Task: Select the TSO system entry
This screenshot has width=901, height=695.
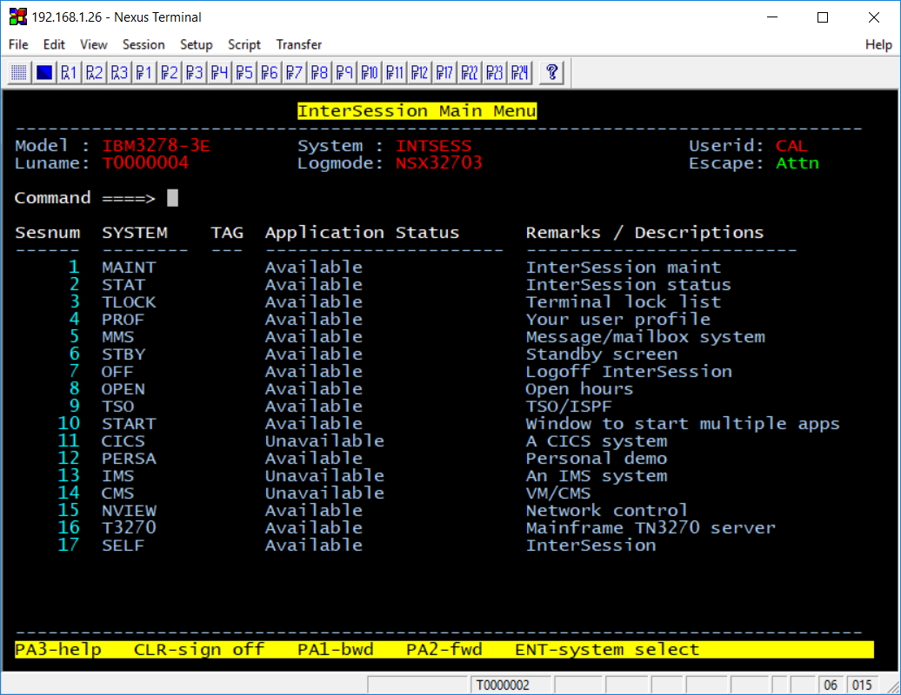Action: click(118, 407)
